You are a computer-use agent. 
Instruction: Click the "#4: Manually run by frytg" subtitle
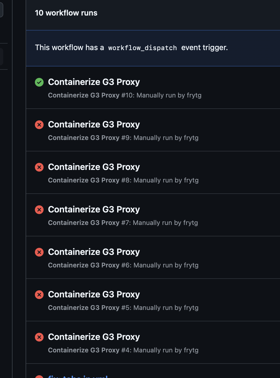160,350
